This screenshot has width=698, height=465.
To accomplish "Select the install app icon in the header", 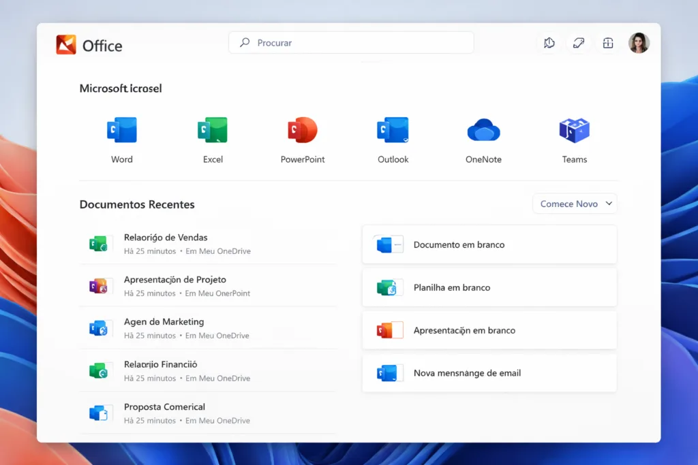I will click(607, 42).
